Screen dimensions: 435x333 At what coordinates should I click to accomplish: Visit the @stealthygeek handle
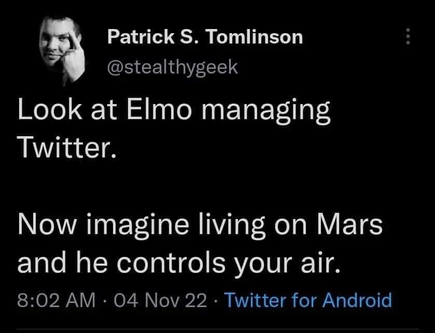[173, 67]
